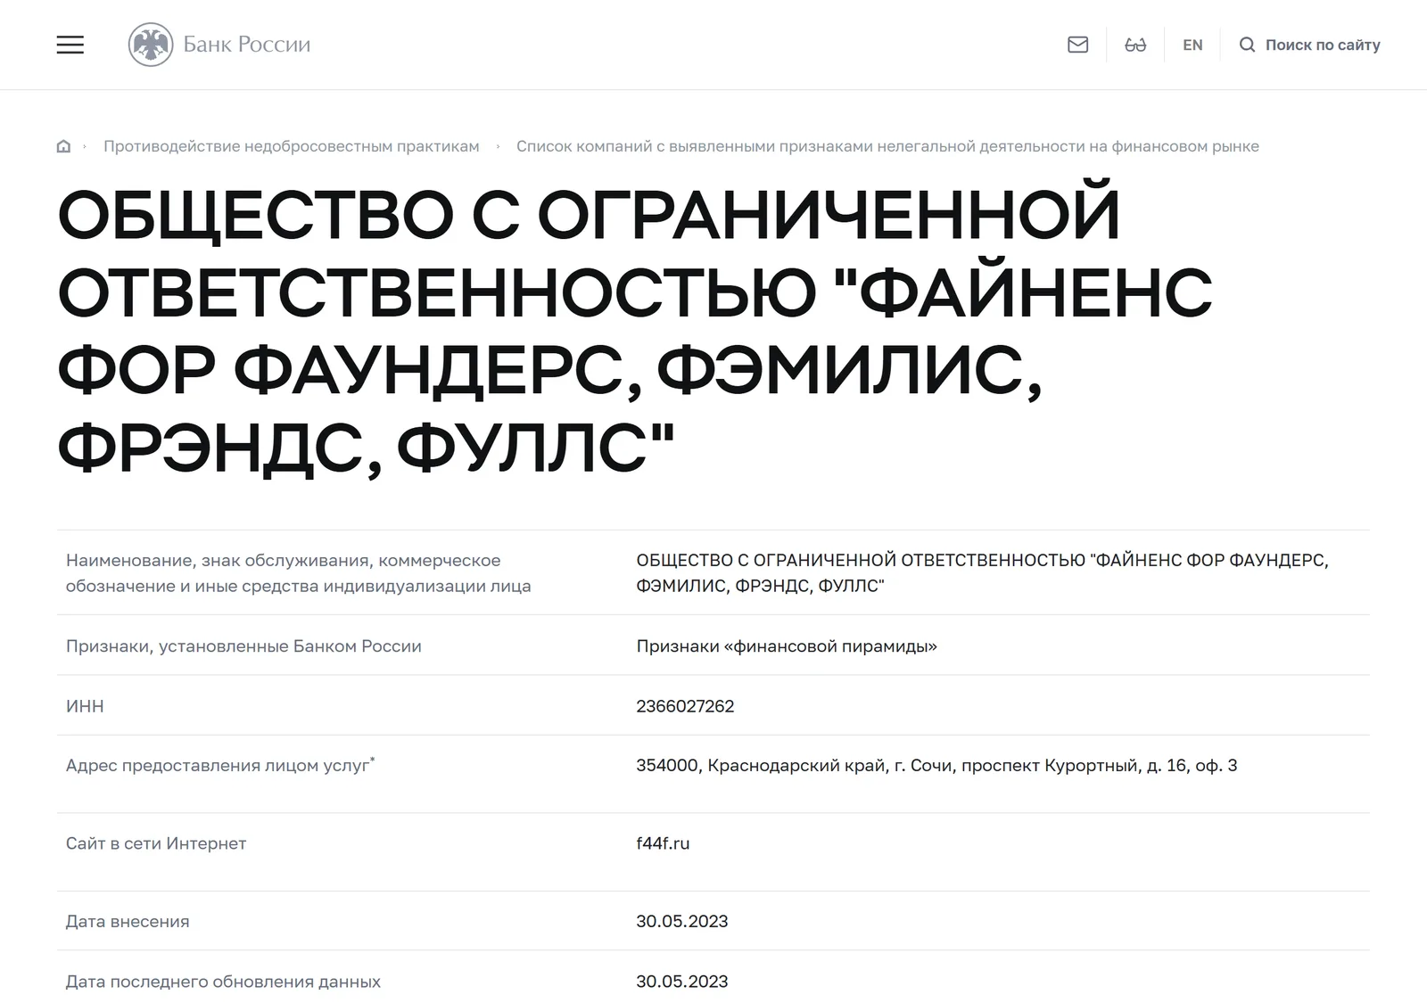Click the Наименование, знак обслуживания label
Image resolution: width=1427 pixels, height=1003 pixels.
tap(298, 573)
